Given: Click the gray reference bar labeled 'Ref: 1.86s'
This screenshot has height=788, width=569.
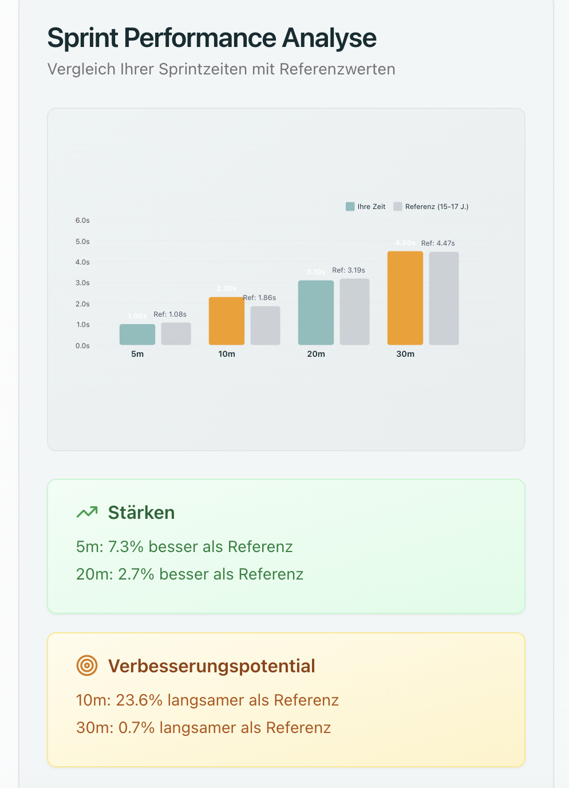Looking at the screenshot, I should click(265, 325).
